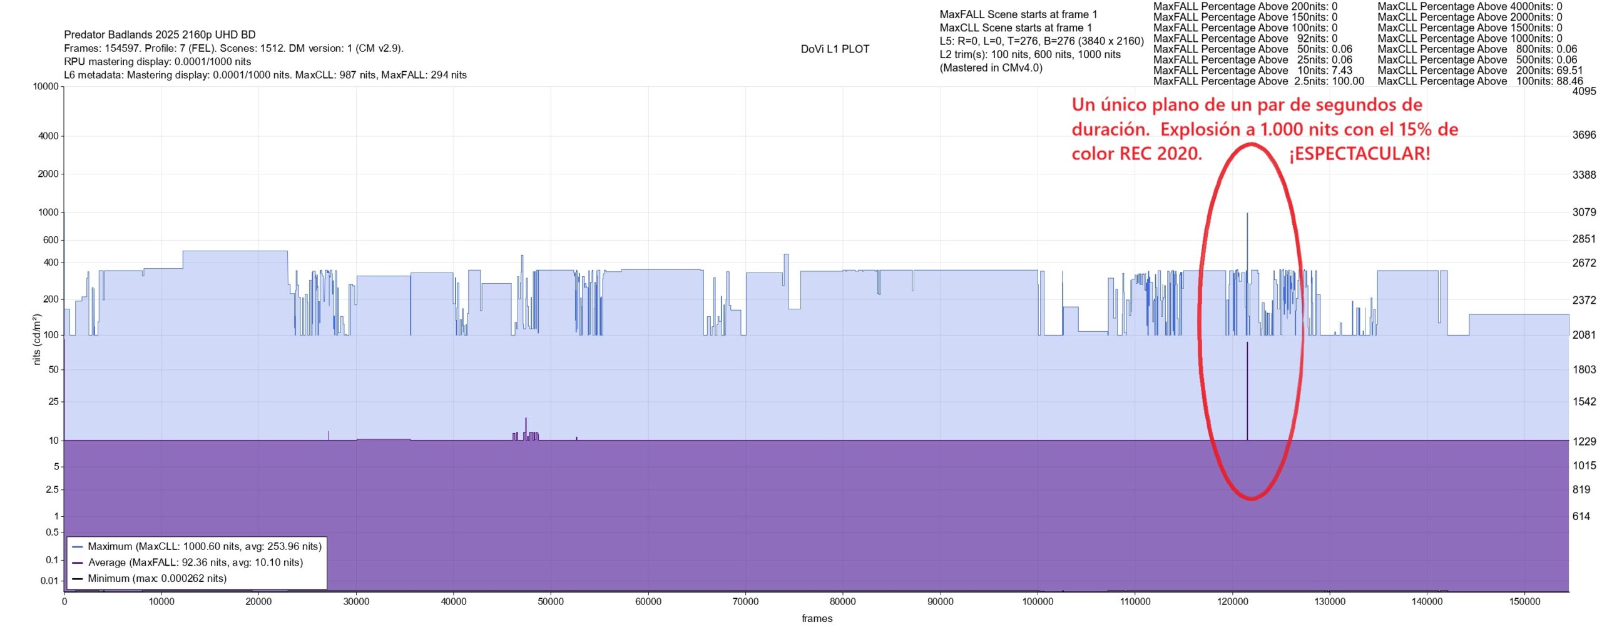Image resolution: width=1602 pixels, height=640 pixels.
Task: Click the DoVi L1 PLOT title
Action: click(x=835, y=49)
